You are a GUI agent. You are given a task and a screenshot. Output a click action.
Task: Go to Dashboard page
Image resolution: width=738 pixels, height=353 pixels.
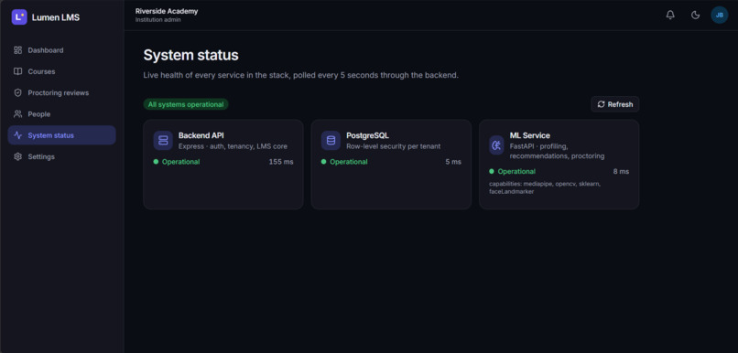(x=61, y=50)
